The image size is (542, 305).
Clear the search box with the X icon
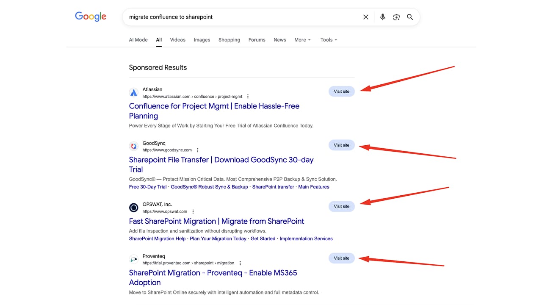click(x=366, y=17)
